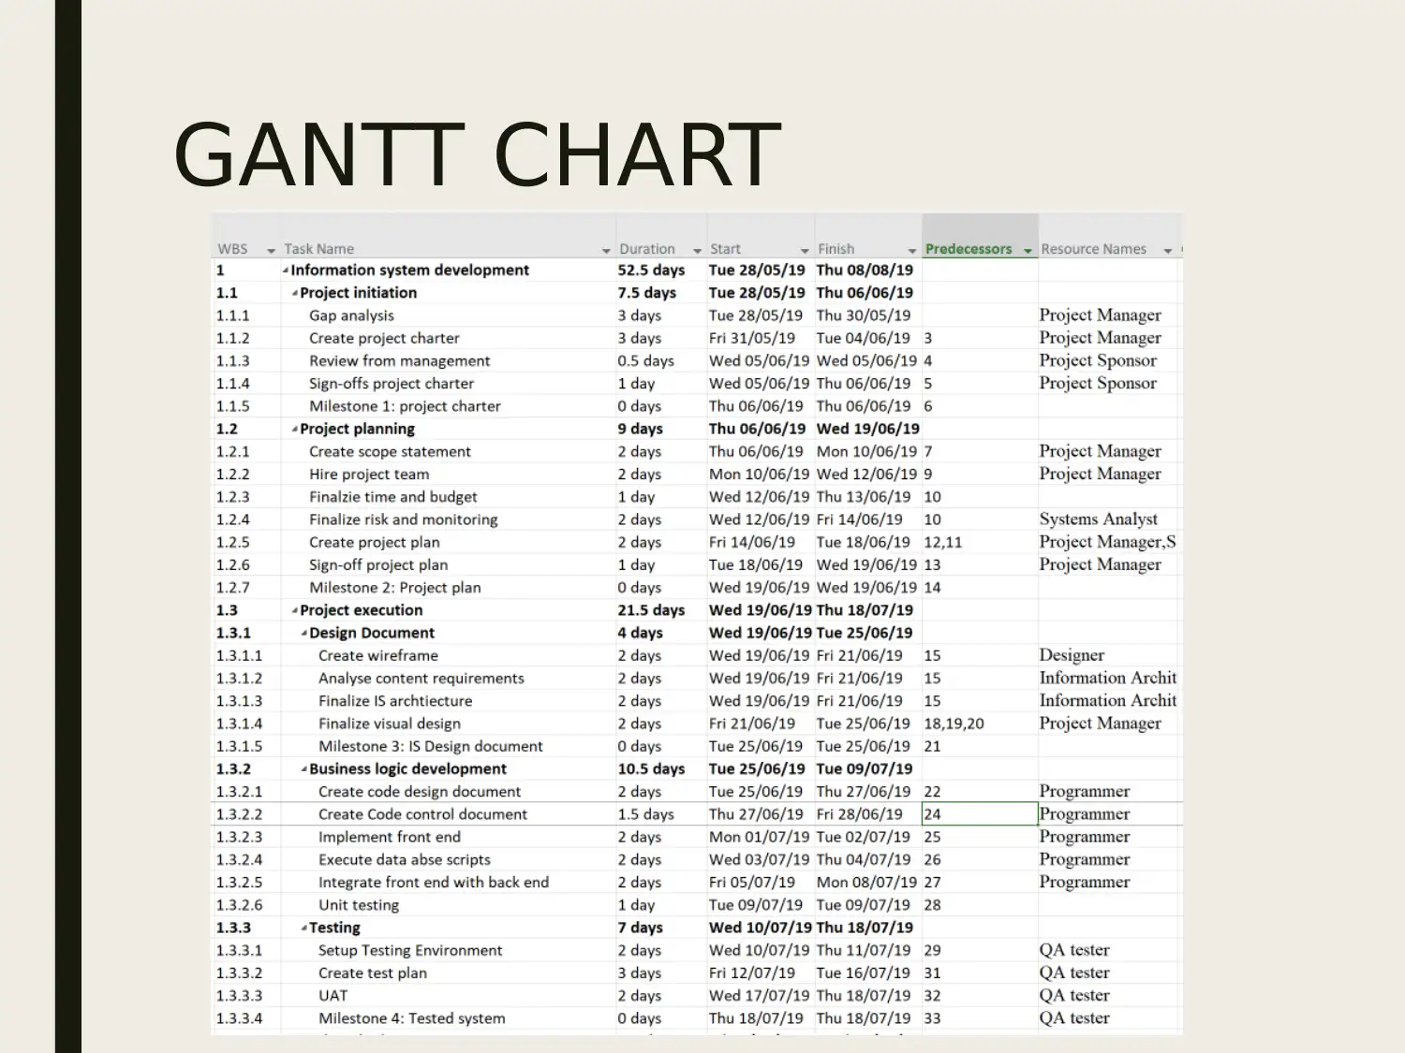This screenshot has height=1053, width=1405.
Task: Collapse the Business logic development summary task
Action: point(304,768)
